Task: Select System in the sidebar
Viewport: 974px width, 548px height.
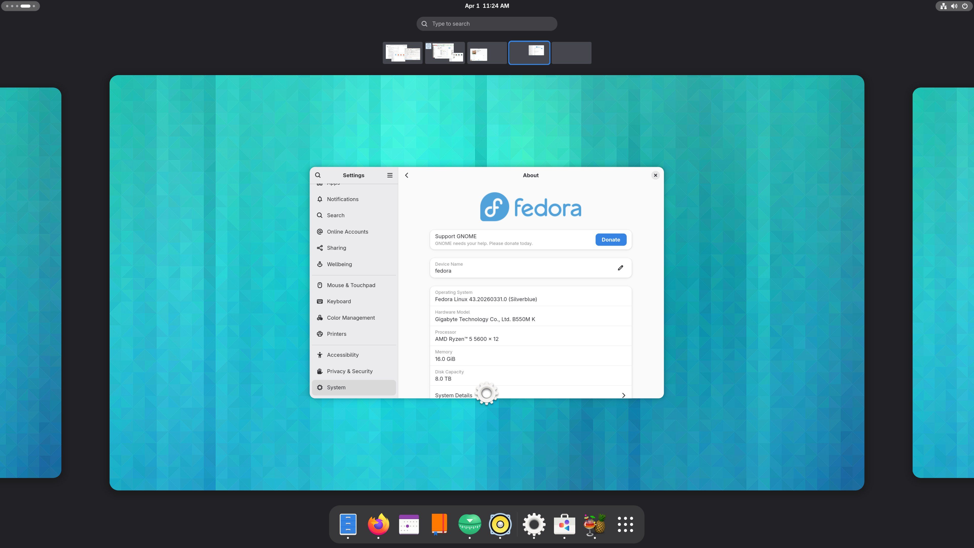Action: (x=354, y=387)
